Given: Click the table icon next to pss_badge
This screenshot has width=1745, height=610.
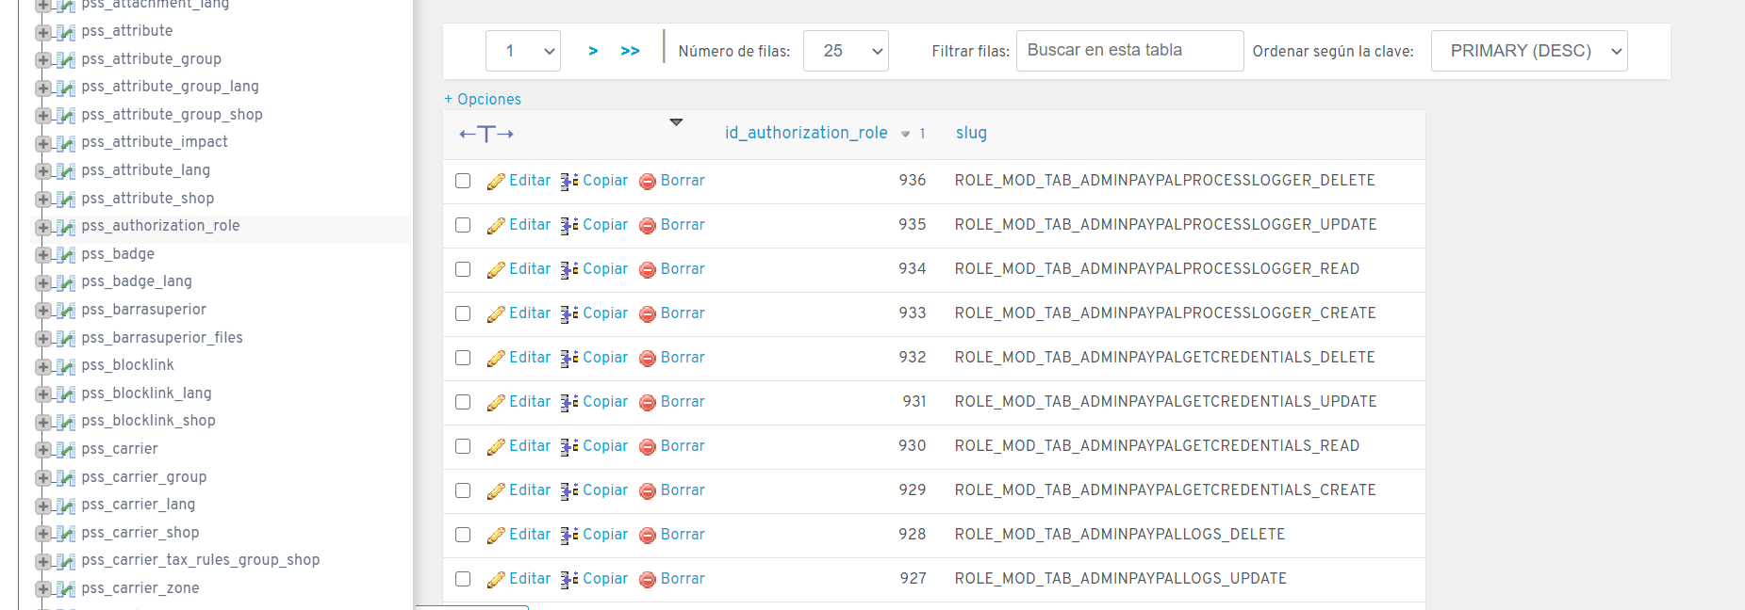Looking at the screenshot, I should [x=65, y=255].
